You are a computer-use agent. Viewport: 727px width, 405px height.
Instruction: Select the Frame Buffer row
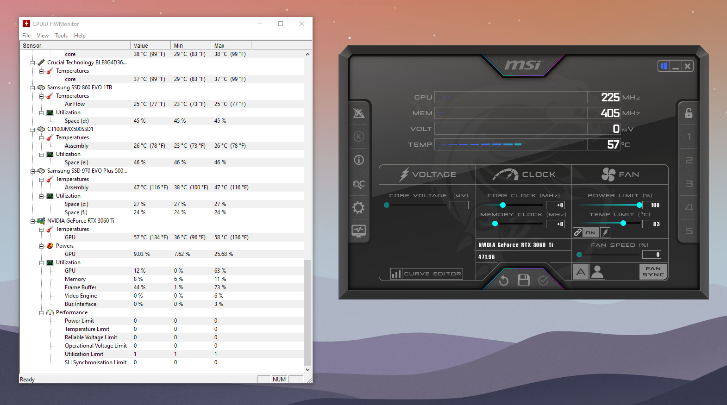tap(162, 287)
